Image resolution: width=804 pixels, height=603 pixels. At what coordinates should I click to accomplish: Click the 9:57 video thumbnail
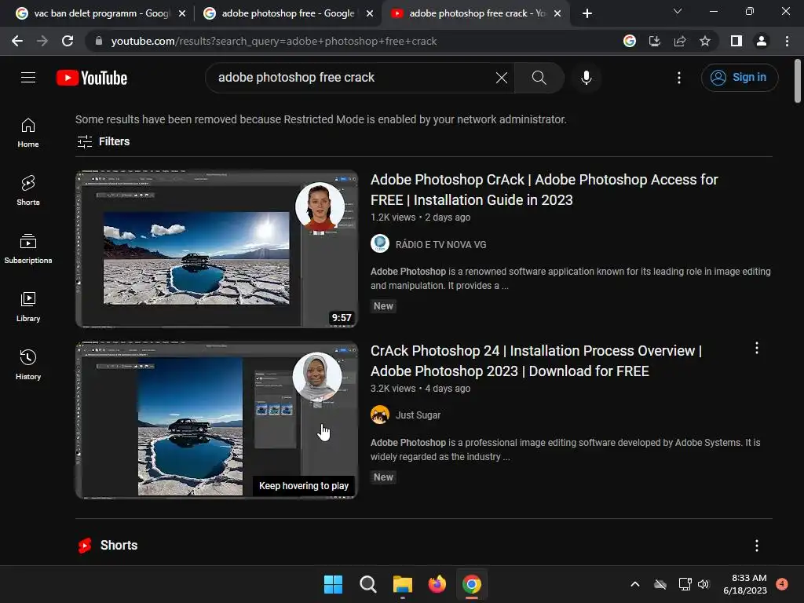tap(217, 249)
